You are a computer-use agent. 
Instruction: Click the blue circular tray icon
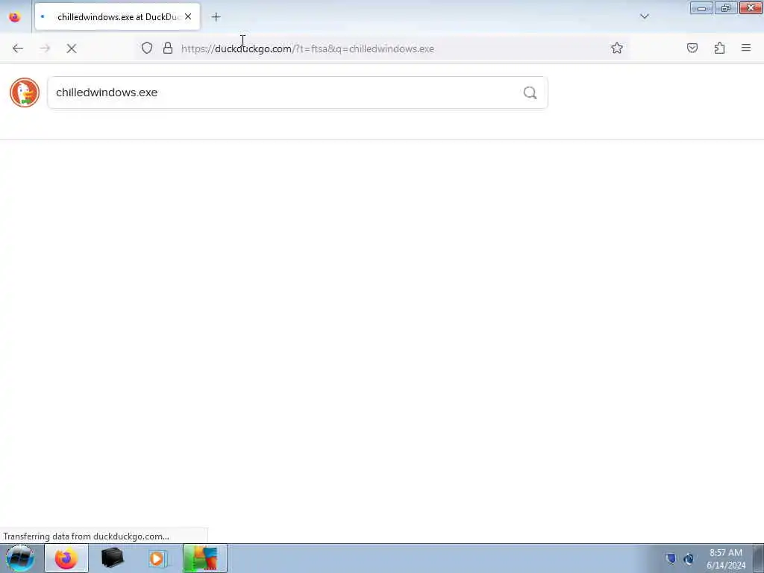pyautogui.click(x=689, y=558)
